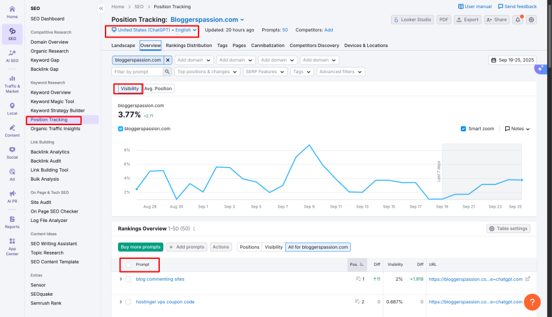552x317 pixels.
Task: Click Share button
Action: tap(496, 20)
